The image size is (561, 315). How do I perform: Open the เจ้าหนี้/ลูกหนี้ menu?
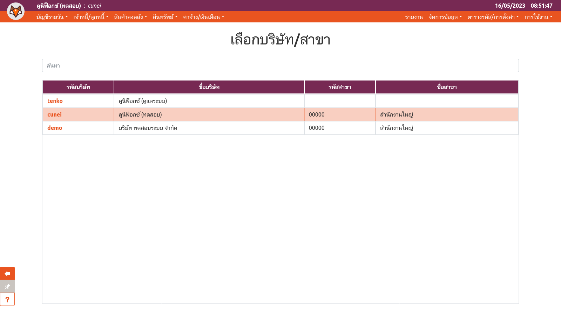tap(91, 17)
